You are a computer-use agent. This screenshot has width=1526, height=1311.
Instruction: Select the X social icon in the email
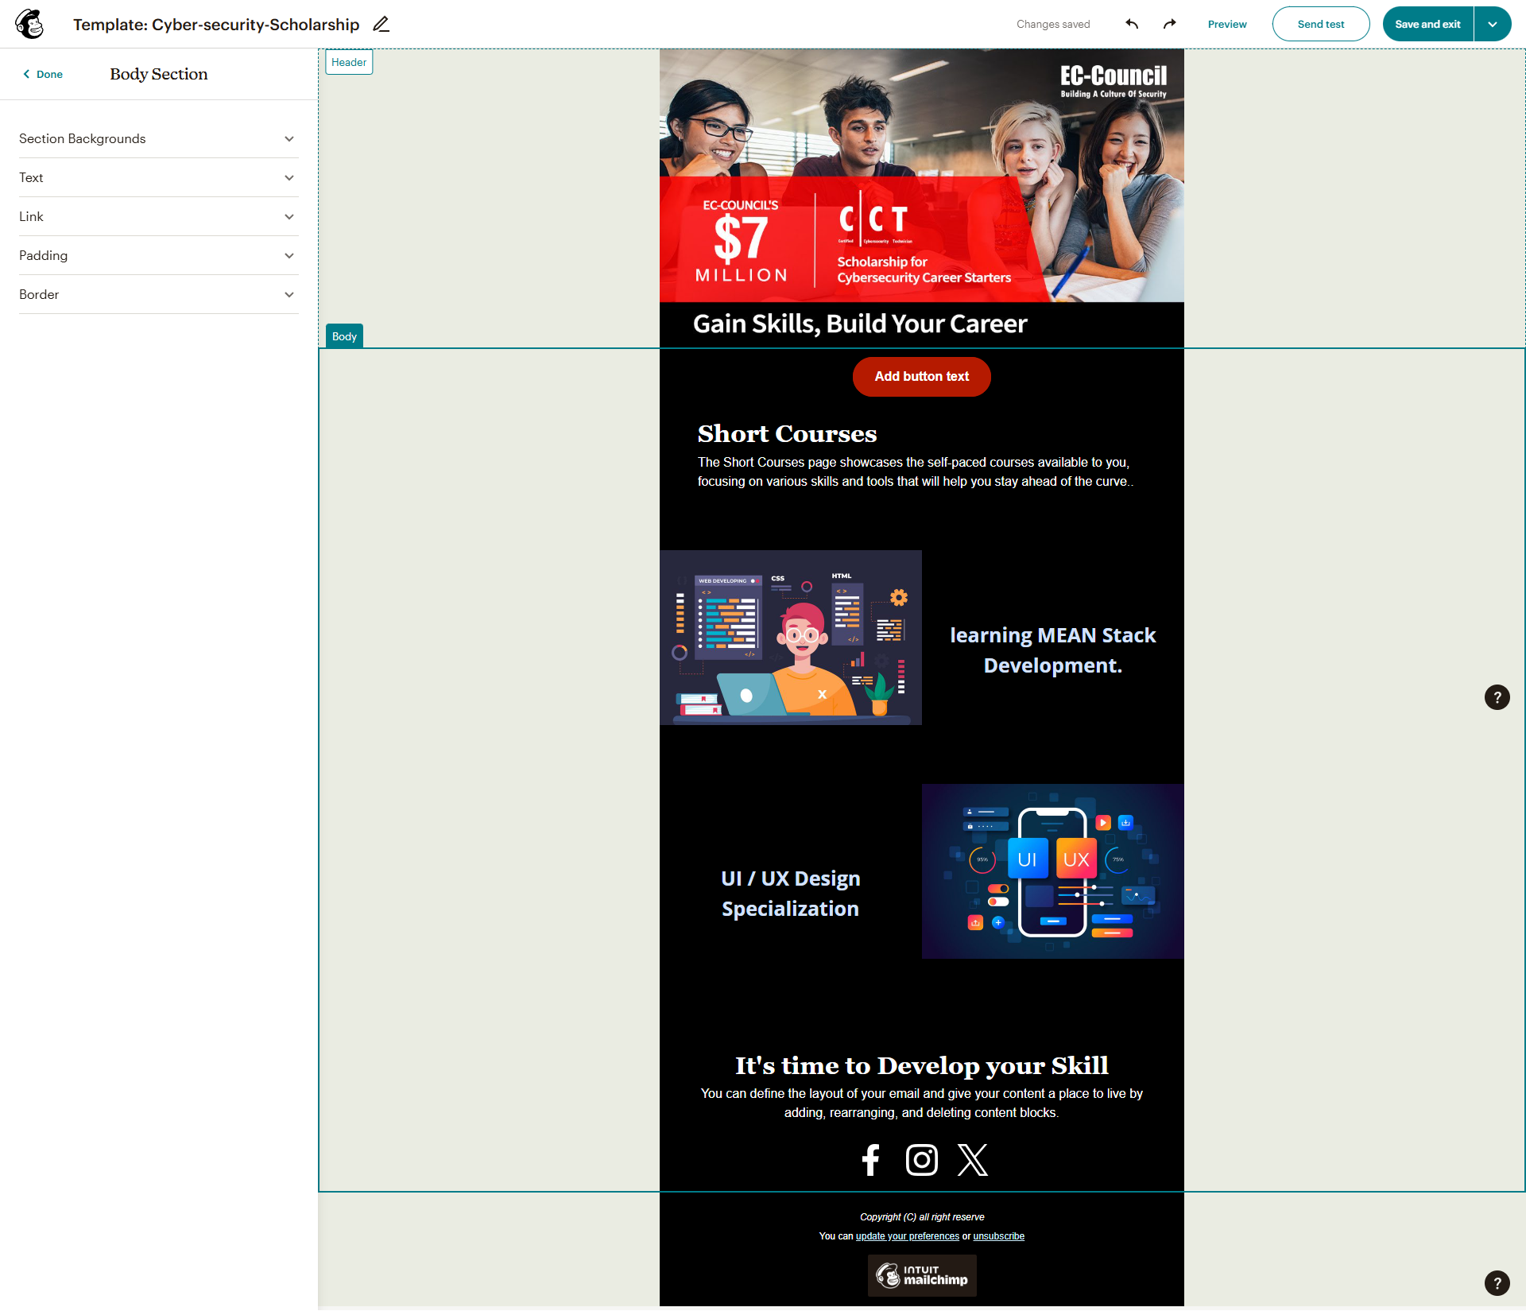972,1160
